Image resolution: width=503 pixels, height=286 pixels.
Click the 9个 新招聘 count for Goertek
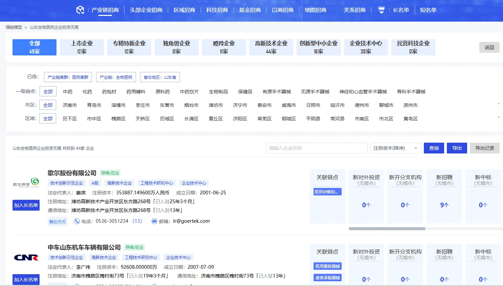point(444,205)
